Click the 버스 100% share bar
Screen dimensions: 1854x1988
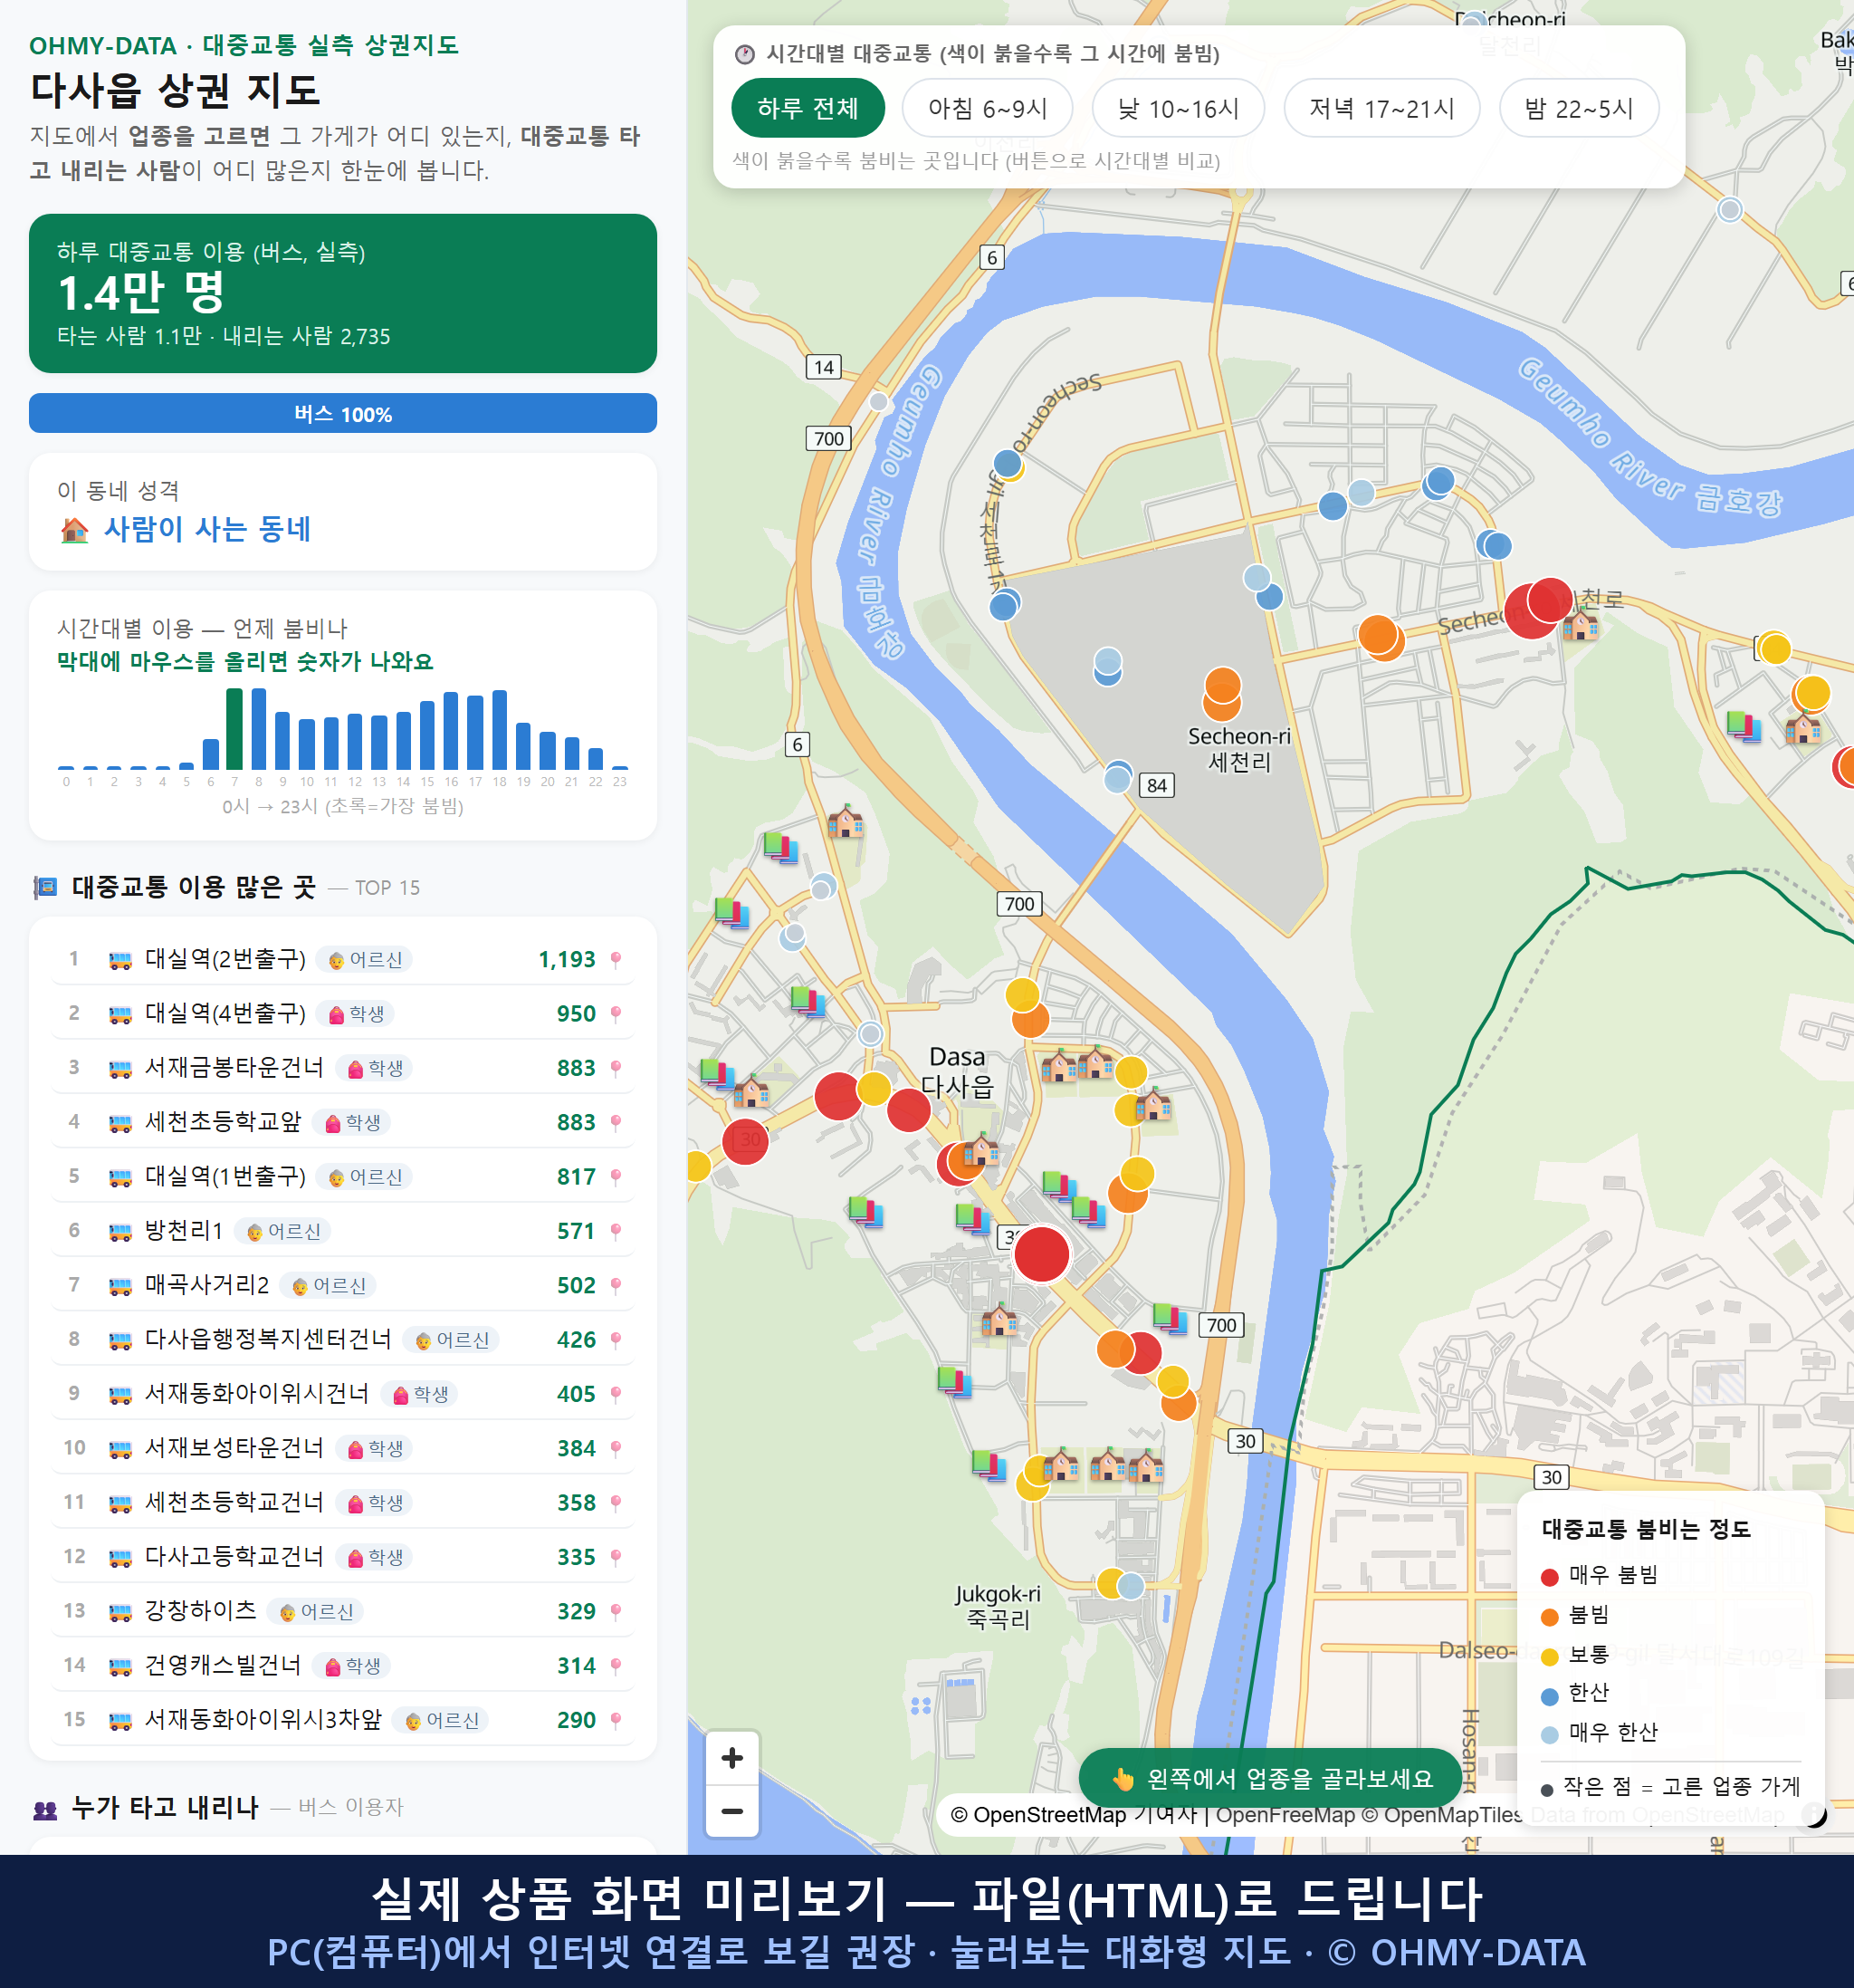(343, 413)
